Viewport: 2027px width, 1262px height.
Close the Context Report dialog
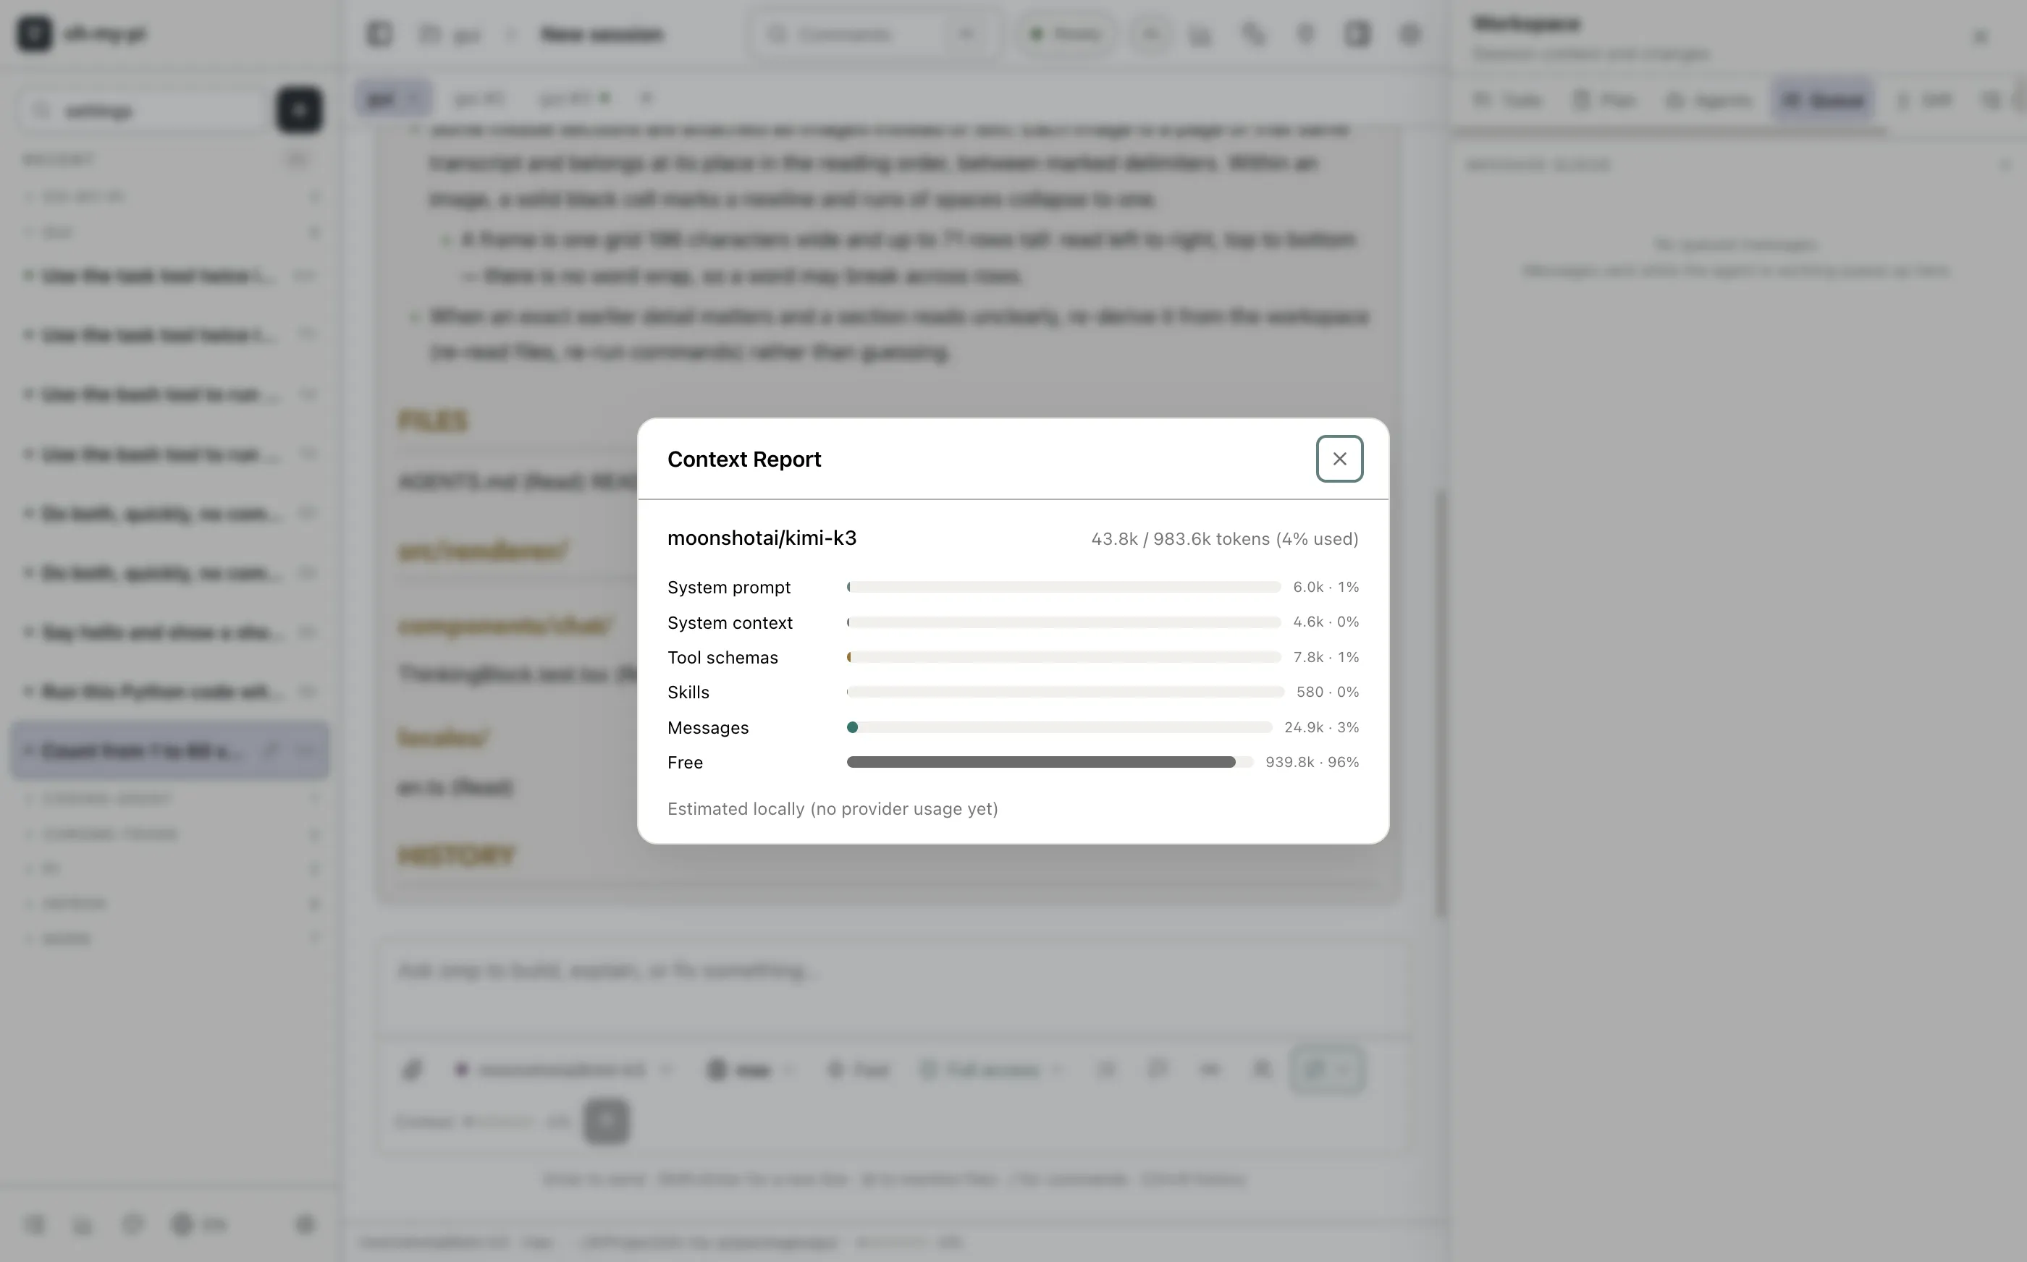click(1339, 458)
